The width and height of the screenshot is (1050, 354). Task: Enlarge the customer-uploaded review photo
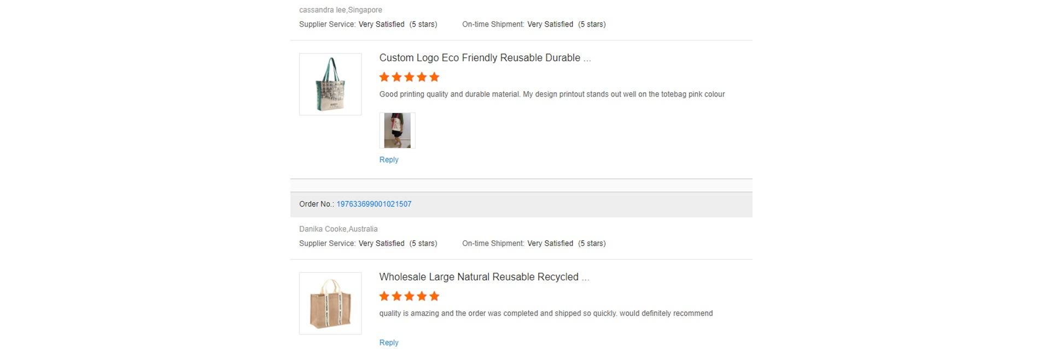coord(397,130)
